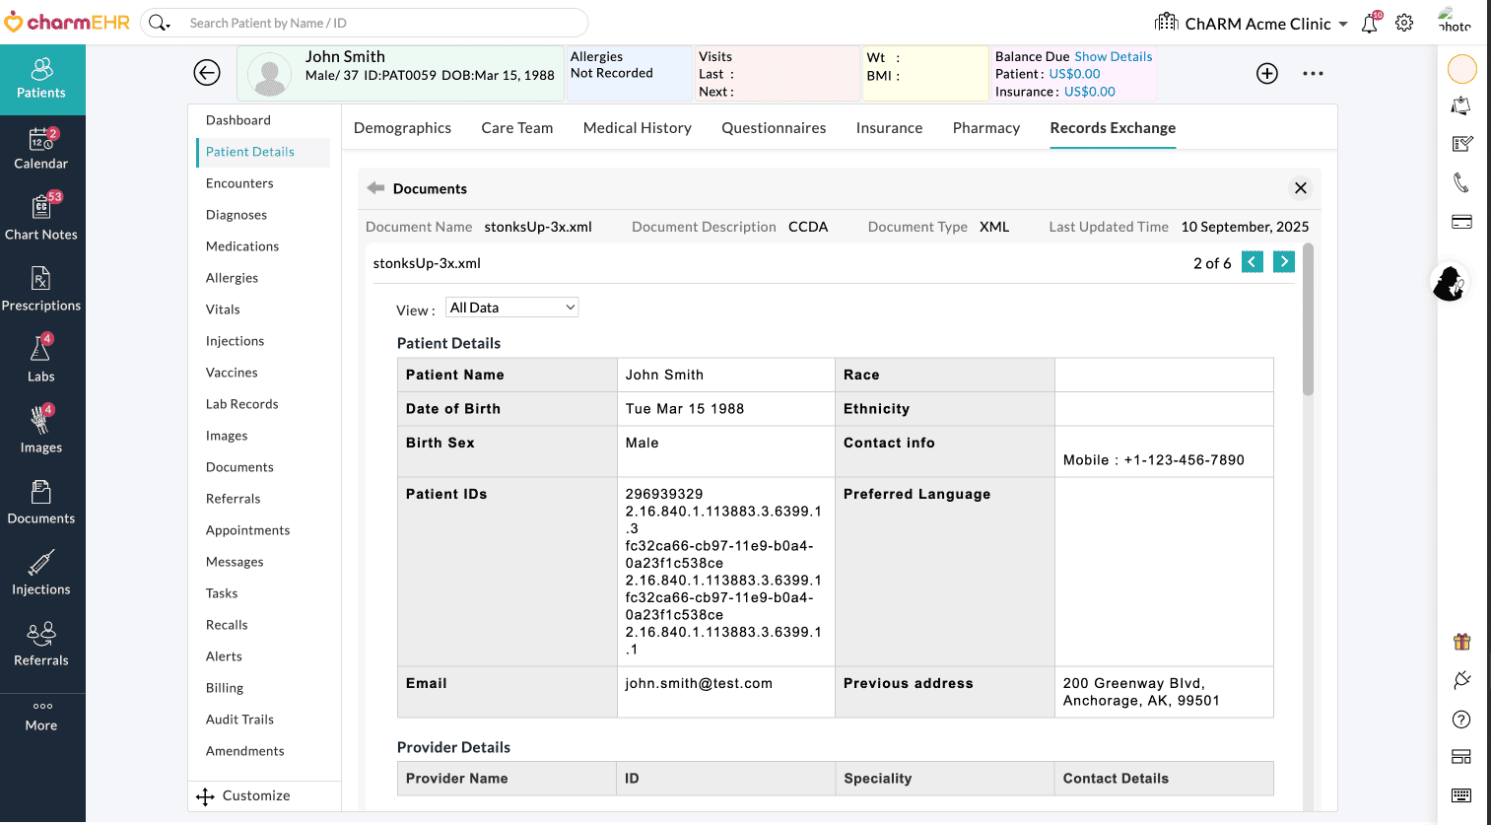Open the Demographics tab
This screenshot has height=825, width=1491.
[x=402, y=127]
